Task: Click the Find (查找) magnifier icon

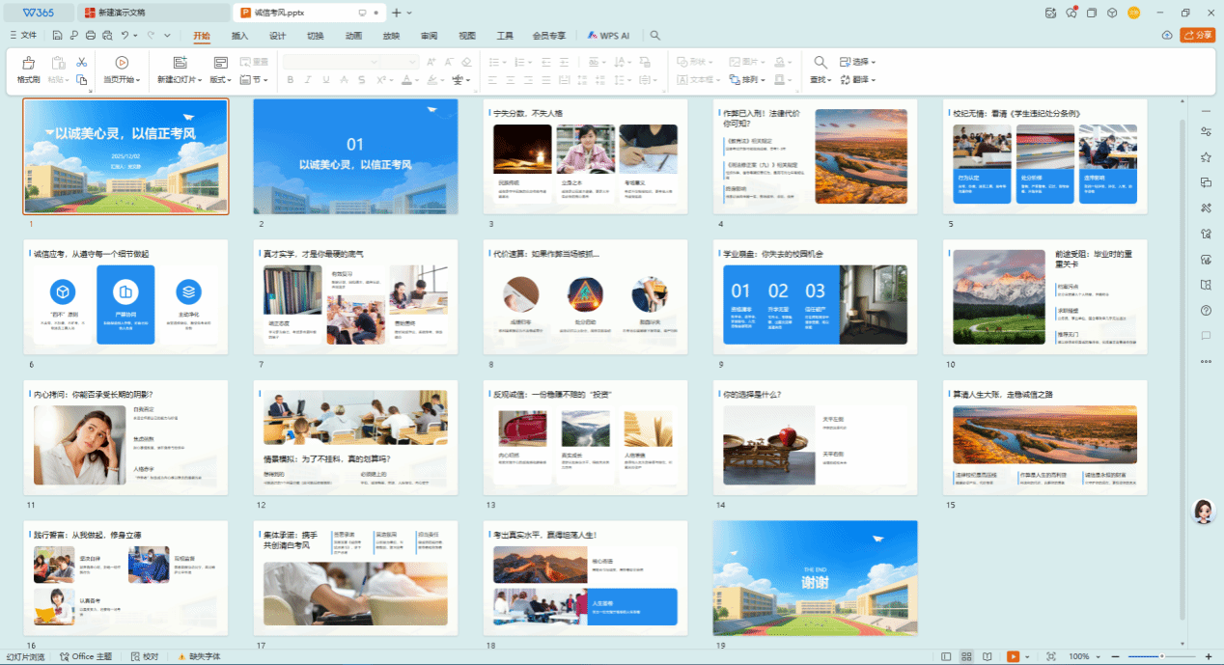Action: click(x=821, y=63)
